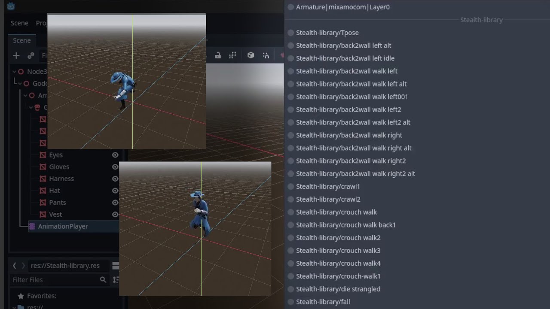Click the group selected nodes icon
The height and width of the screenshot is (309, 550).
click(x=232, y=55)
